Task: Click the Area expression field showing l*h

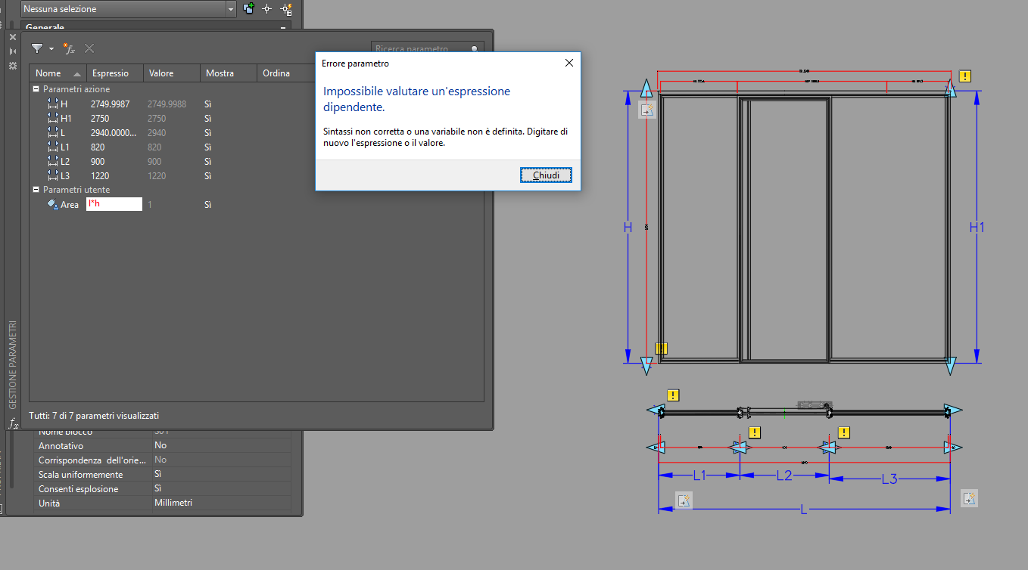Action: 114,203
